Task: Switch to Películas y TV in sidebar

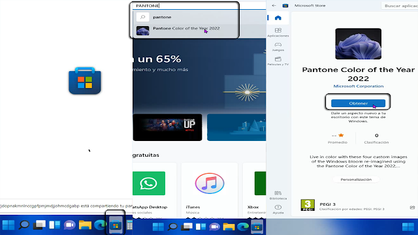Action: [x=278, y=61]
